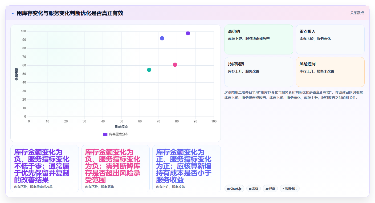The height and width of the screenshot is (203, 375).
Task: Click the icon in the Chart.js tag
Action: 229,189
